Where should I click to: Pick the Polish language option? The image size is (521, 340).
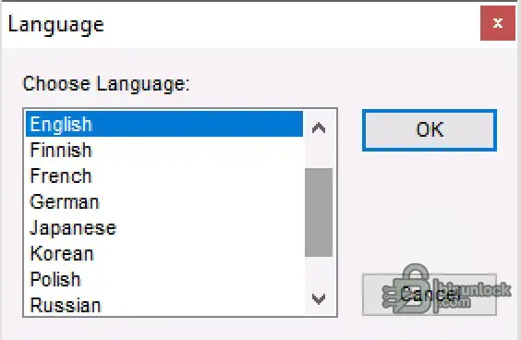[164, 280]
